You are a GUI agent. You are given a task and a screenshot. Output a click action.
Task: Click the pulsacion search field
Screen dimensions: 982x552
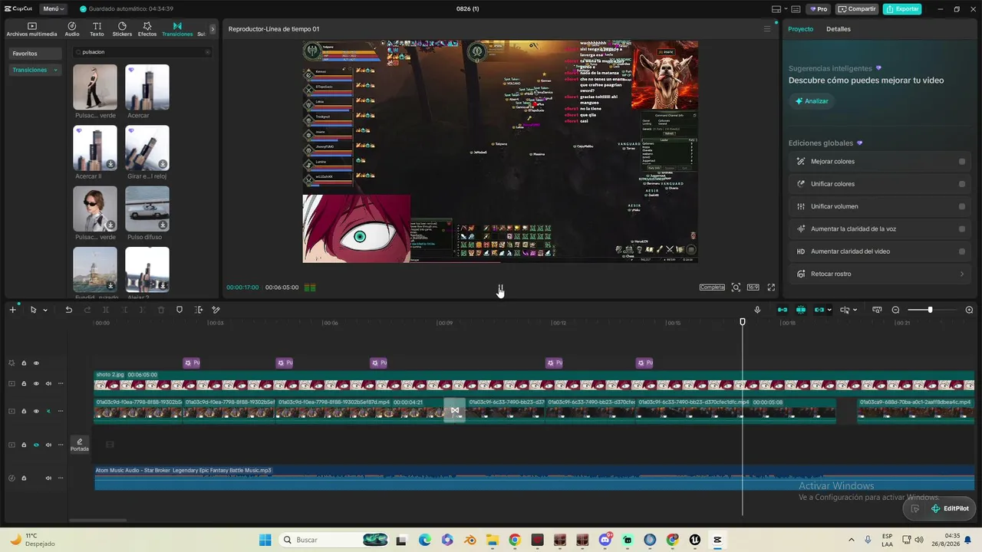click(x=142, y=52)
